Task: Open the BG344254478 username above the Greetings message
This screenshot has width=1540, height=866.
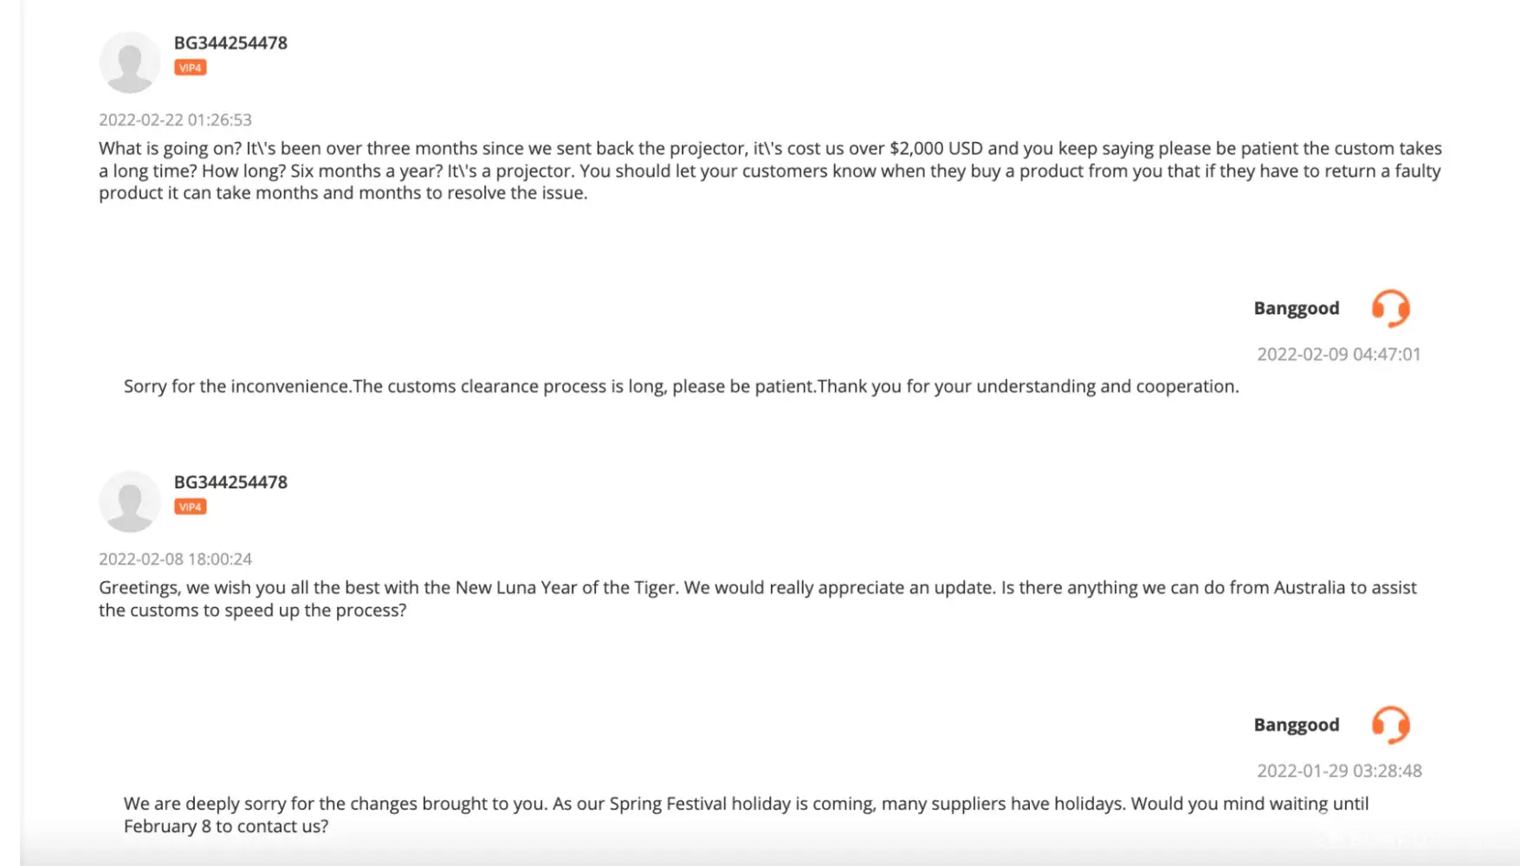Action: tap(230, 482)
